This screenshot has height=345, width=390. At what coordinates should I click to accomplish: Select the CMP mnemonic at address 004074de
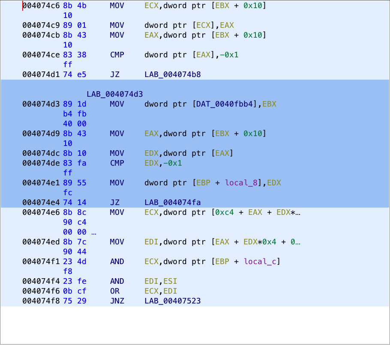(117, 163)
